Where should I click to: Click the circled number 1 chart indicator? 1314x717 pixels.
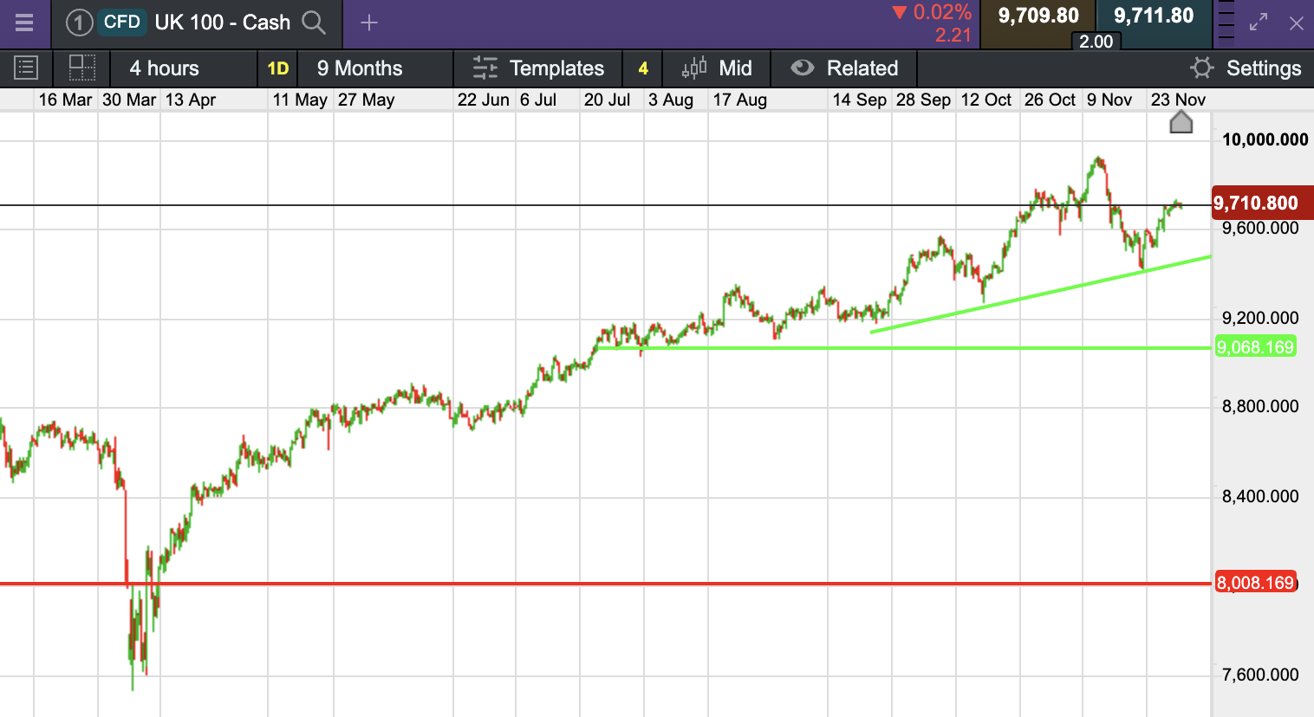[79, 23]
